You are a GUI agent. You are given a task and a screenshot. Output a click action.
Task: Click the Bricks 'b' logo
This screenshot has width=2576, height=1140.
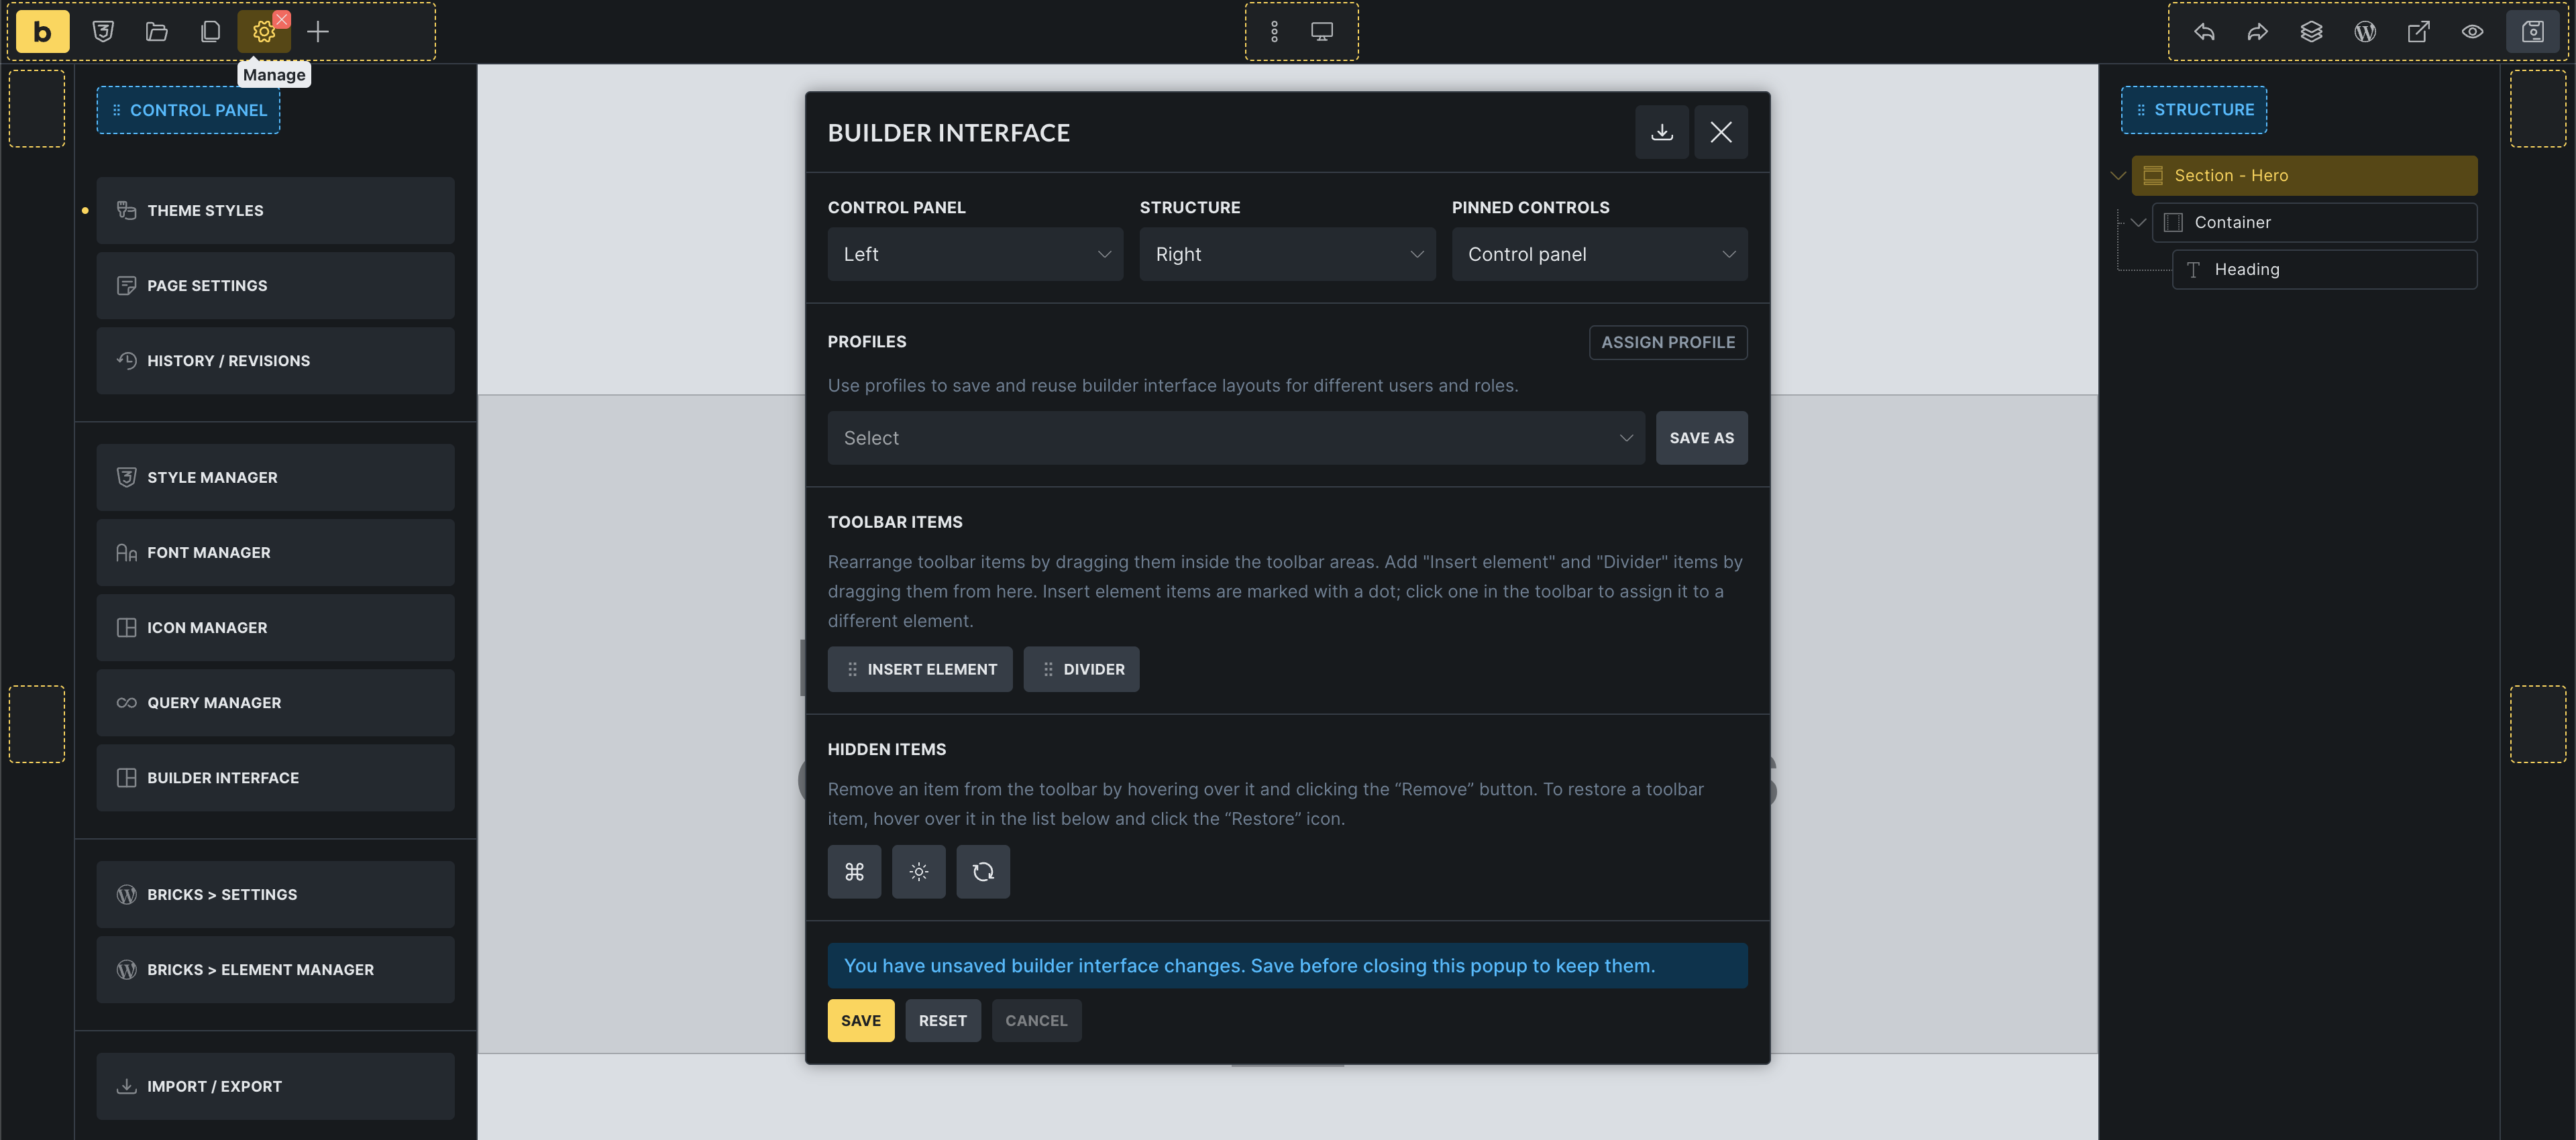[x=42, y=32]
